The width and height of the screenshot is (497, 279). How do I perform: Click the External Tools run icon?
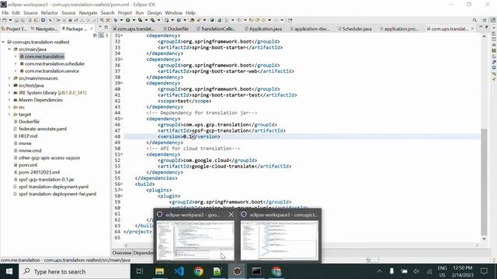tap(152, 20)
